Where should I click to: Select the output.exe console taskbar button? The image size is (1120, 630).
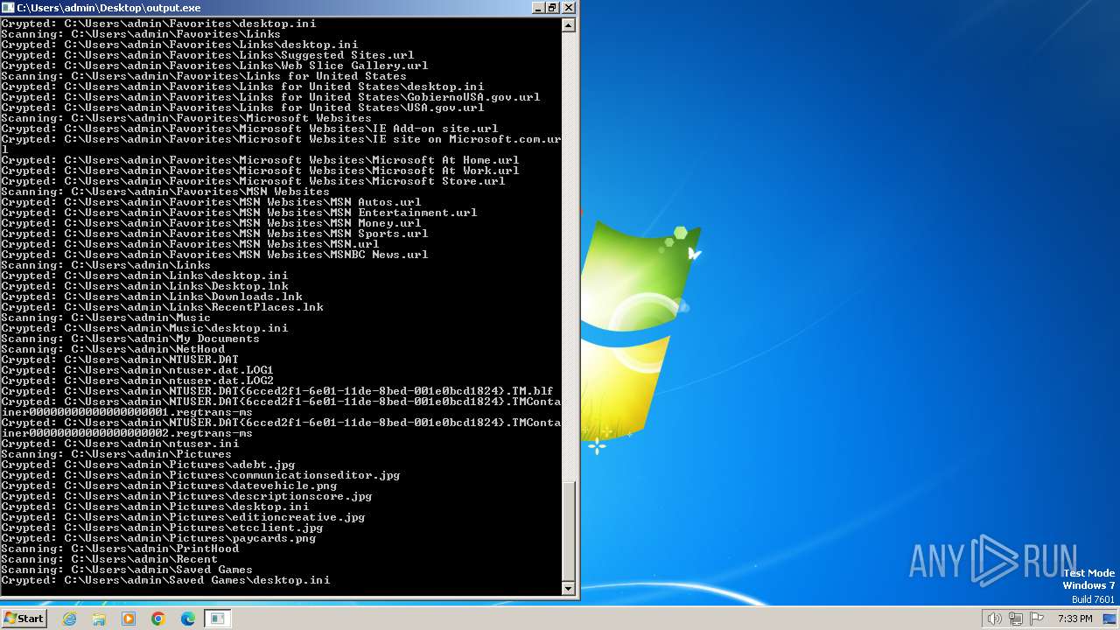click(x=217, y=619)
